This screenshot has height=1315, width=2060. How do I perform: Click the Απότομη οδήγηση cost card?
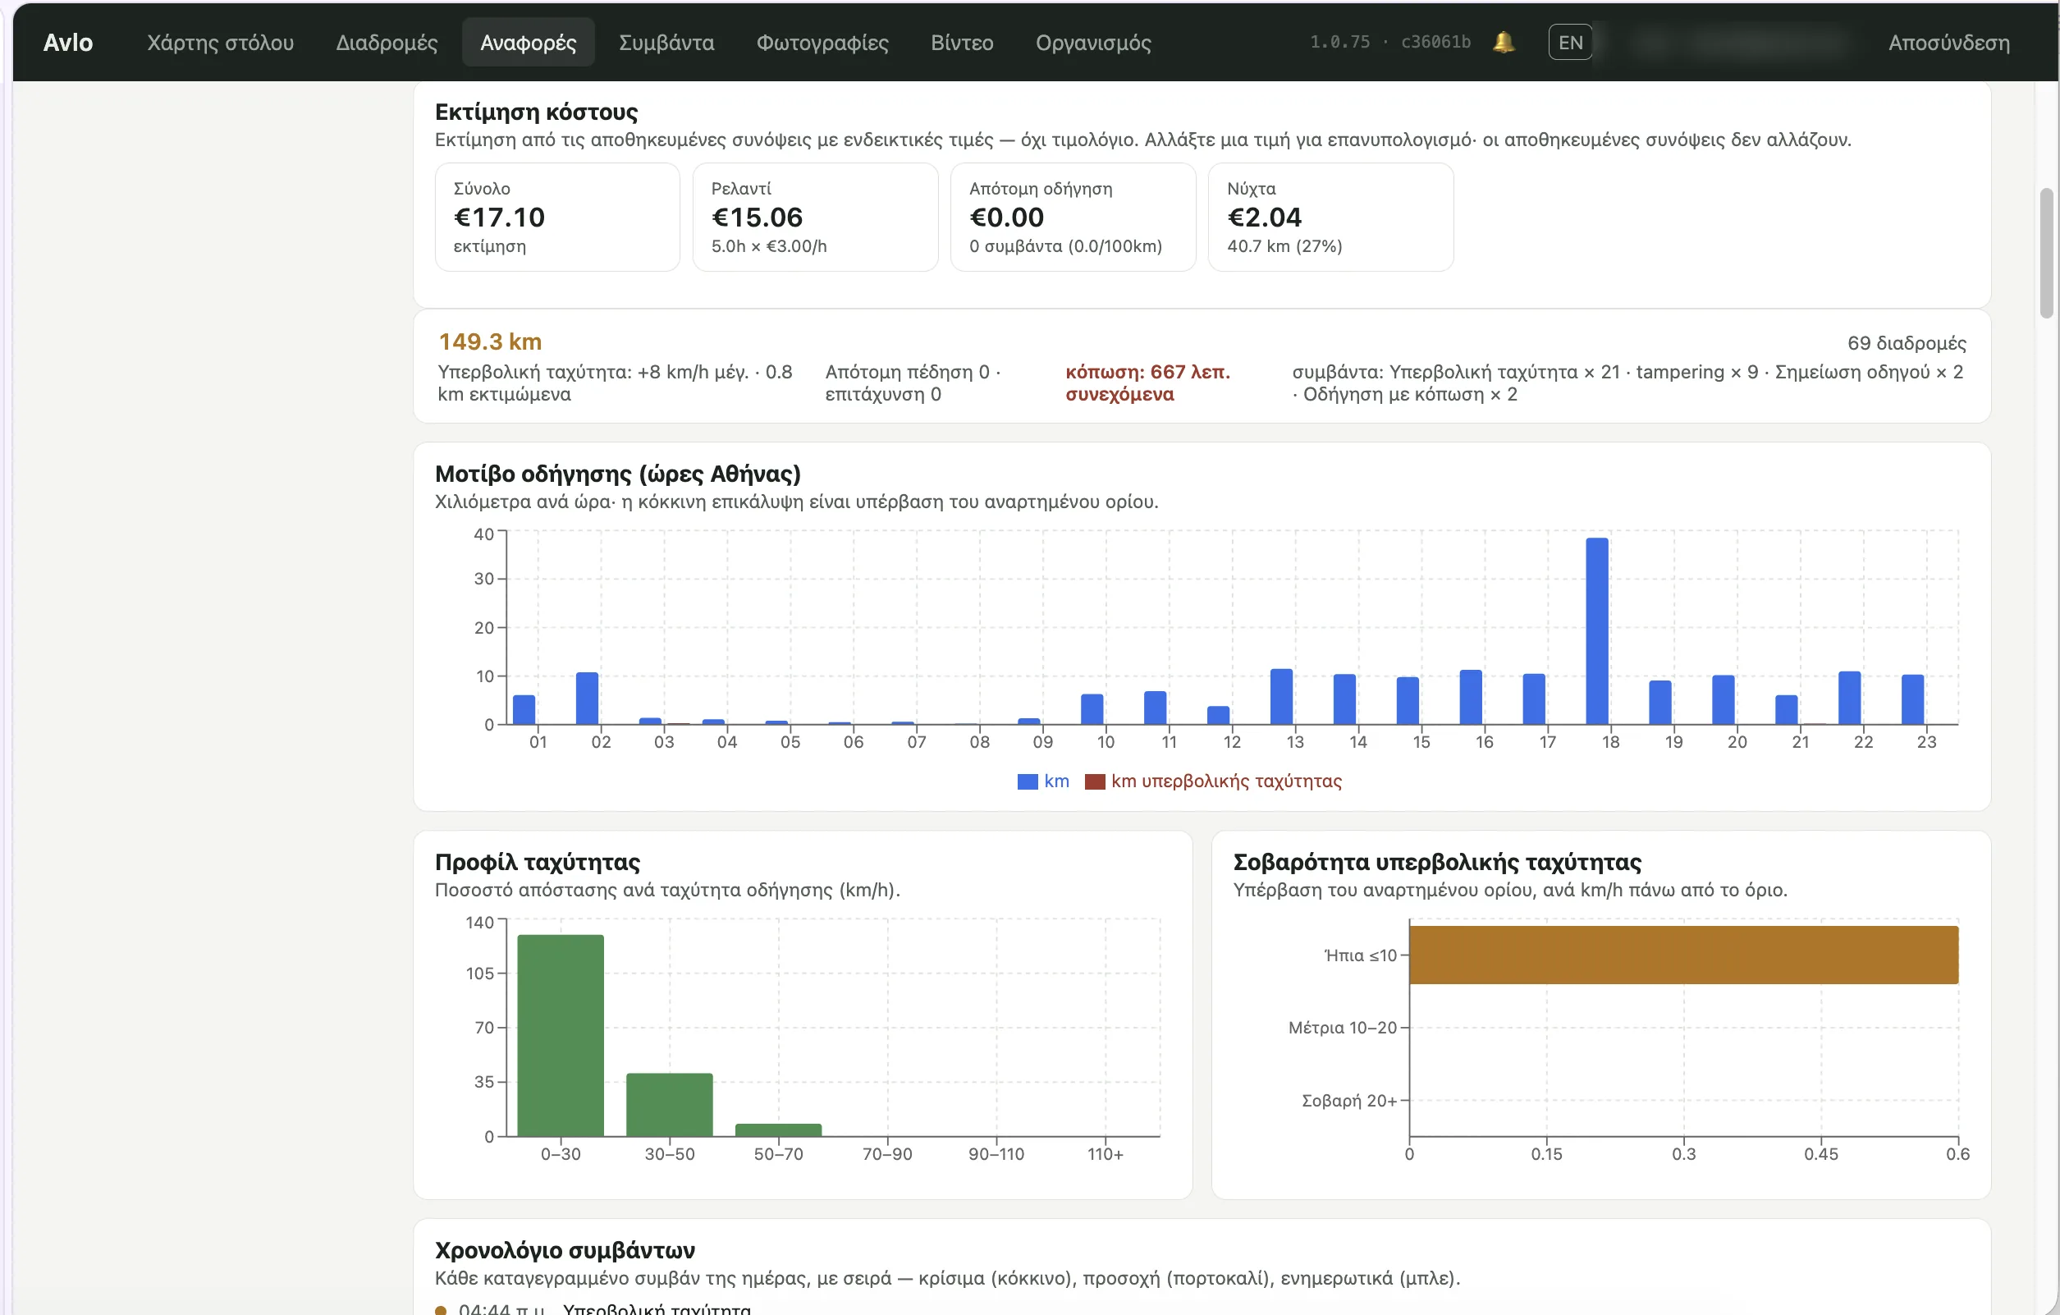1073,218
